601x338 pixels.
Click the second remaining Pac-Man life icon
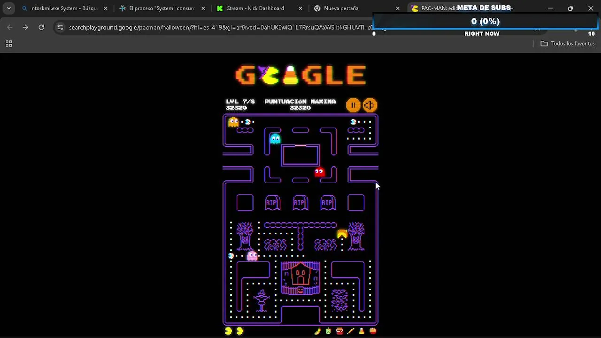pyautogui.click(x=240, y=331)
